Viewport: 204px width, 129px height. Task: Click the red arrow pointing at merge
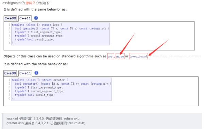[x=128, y=44]
